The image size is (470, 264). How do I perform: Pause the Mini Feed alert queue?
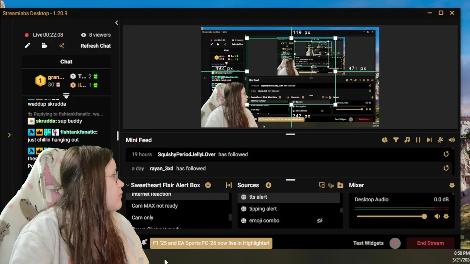point(418,140)
